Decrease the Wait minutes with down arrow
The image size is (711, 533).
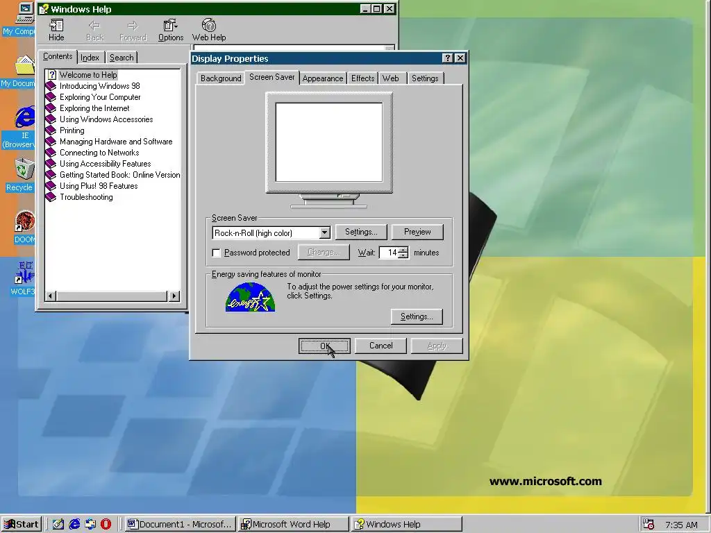[x=403, y=255]
